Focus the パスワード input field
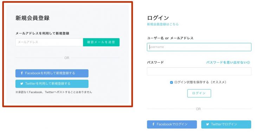260x134 pixels. tap(199, 71)
